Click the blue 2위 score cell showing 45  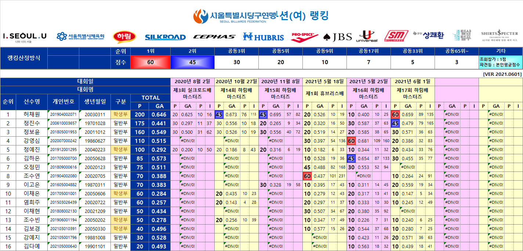tap(192, 62)
